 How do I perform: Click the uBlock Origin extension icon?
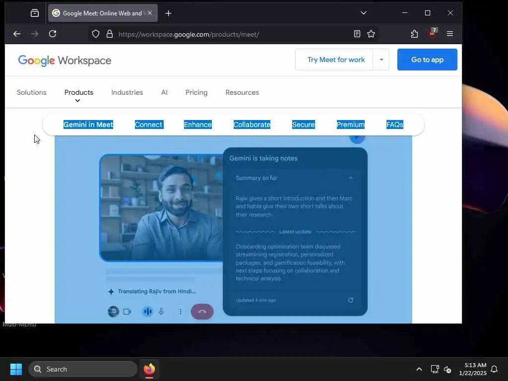point(433,33)
